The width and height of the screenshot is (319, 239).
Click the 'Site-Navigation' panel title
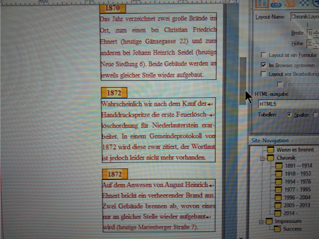tap(270, 140)
